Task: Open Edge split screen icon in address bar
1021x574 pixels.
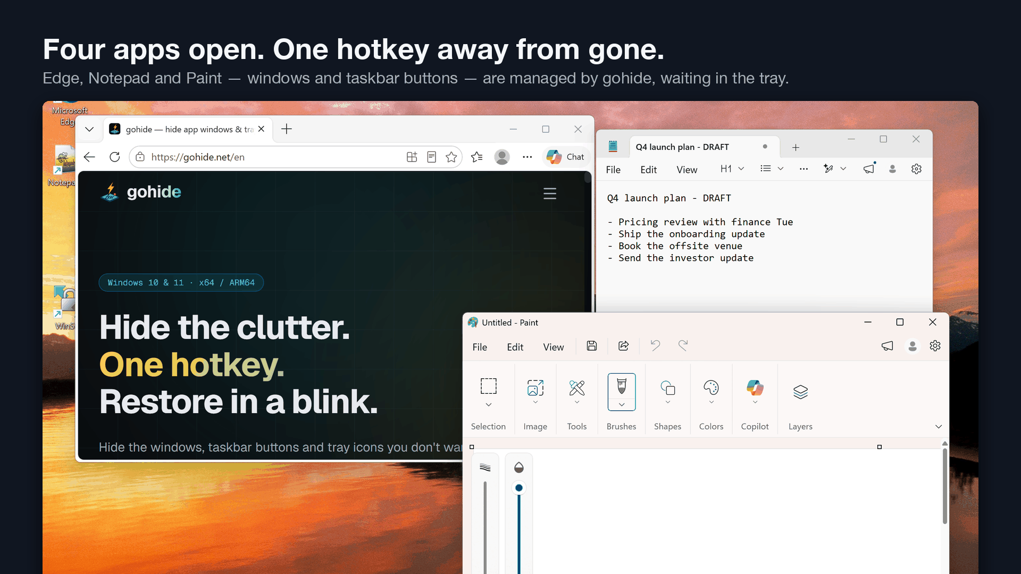Action: (412, 157)
